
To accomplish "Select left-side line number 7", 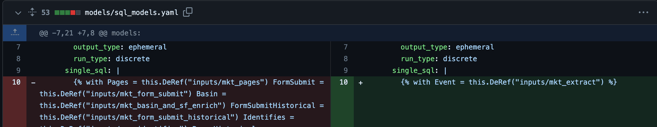I will point(18,47).
